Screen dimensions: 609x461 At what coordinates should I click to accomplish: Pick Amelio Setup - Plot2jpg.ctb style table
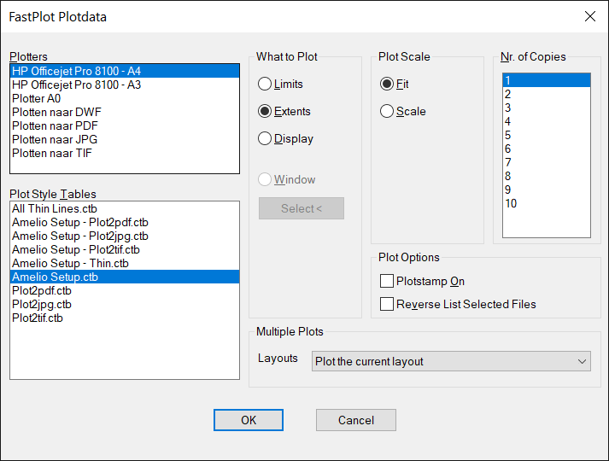[125, 236]
